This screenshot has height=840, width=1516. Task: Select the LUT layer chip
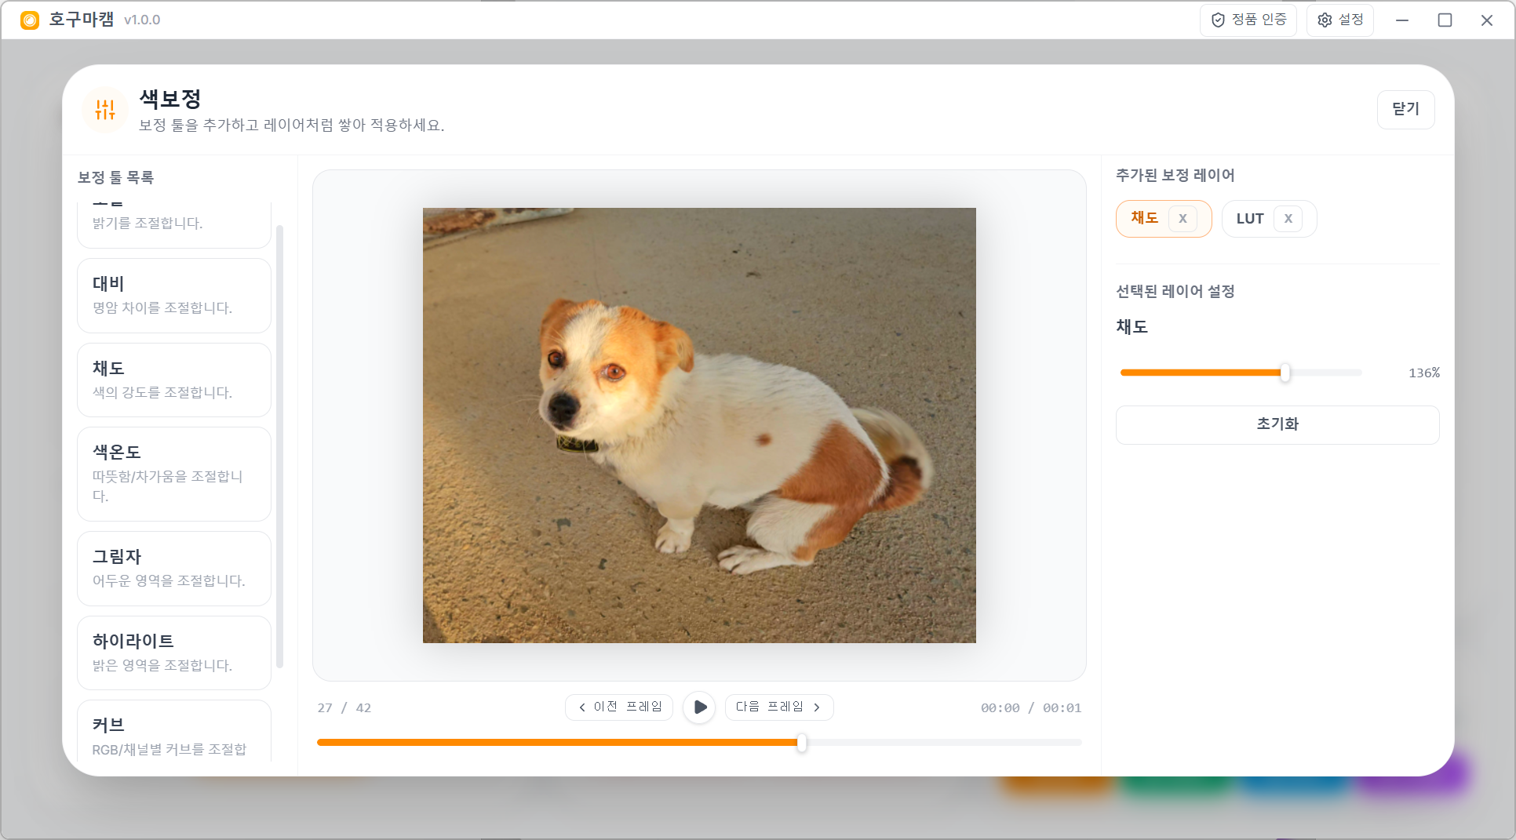point(1249,219)
